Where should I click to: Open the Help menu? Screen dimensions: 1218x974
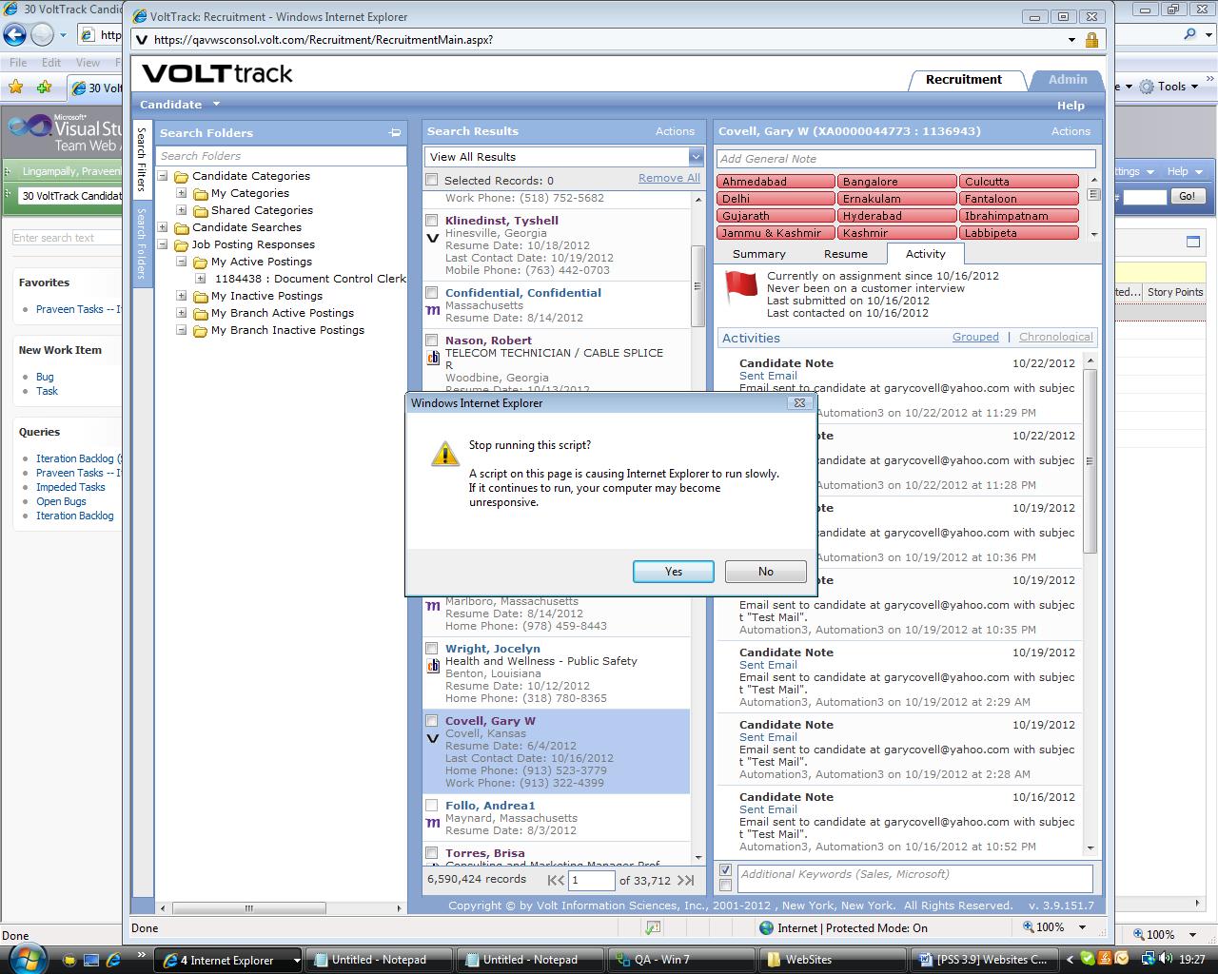[1071, 106]
